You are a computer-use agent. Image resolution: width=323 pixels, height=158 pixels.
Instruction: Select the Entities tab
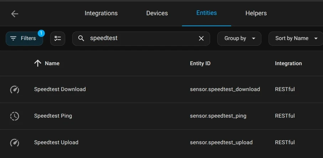tap(207, 13)
